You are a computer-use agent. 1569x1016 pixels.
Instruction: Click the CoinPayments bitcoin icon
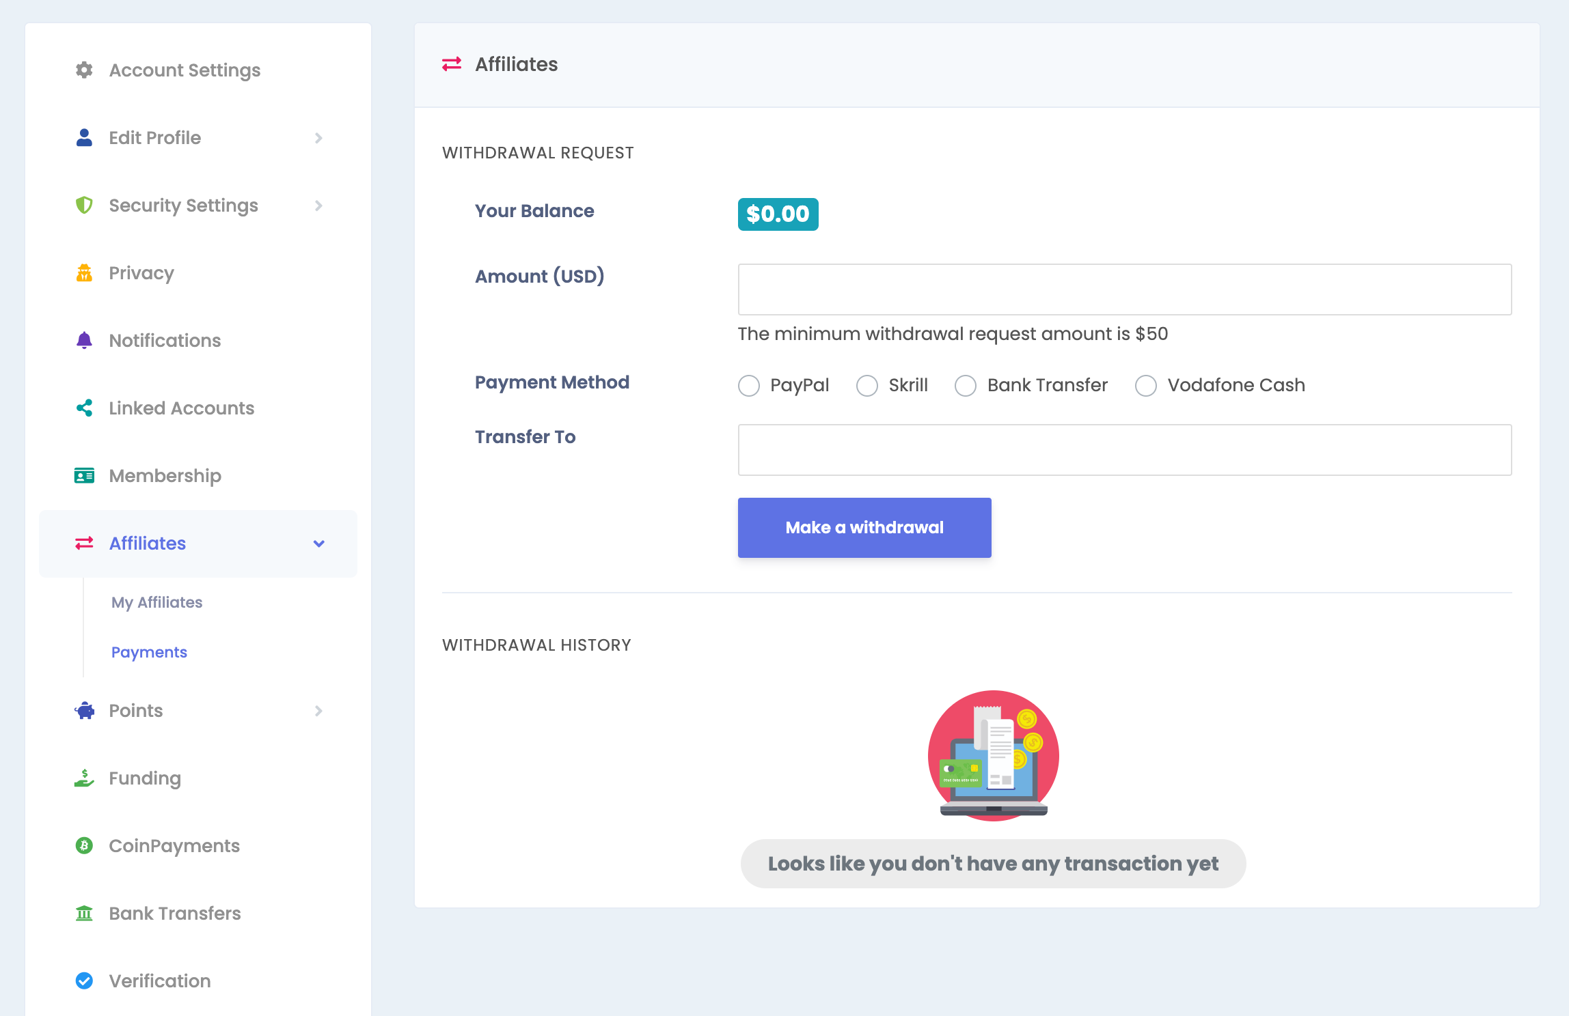pyautogui.click(x=84, y=846)
